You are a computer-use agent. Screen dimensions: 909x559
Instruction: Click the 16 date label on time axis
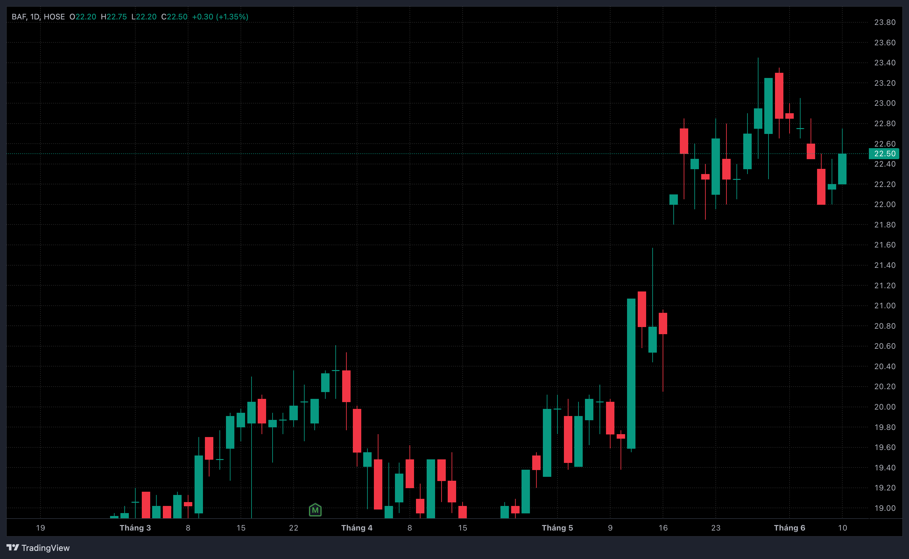[663, 528]
